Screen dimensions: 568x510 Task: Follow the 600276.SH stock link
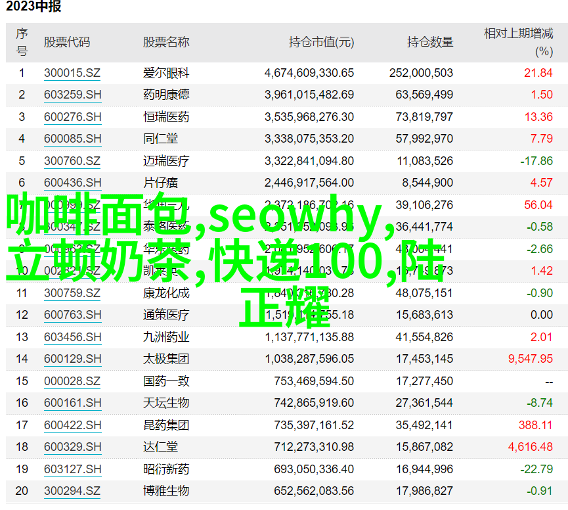click(72, 117)
